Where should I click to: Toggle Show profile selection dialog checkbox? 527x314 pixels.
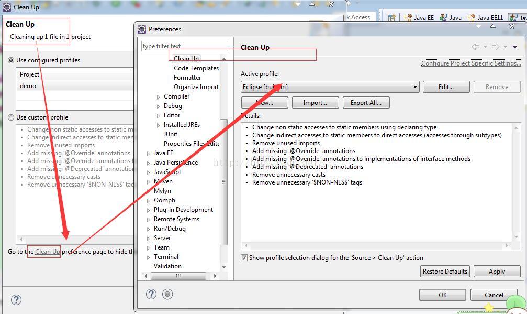(x=244, y=258)
